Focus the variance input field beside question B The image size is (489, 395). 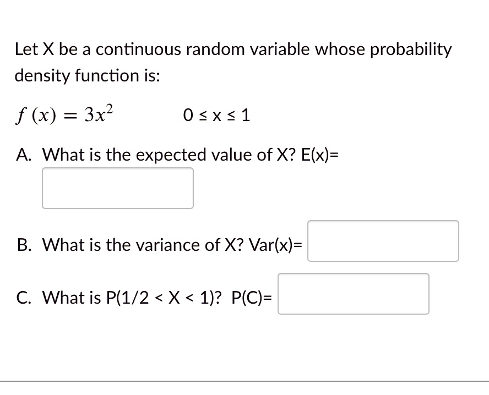pos(383,241)
